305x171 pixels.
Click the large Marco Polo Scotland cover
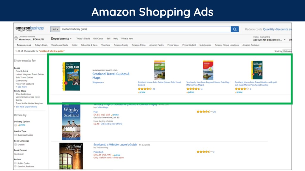tap(71, 76)
